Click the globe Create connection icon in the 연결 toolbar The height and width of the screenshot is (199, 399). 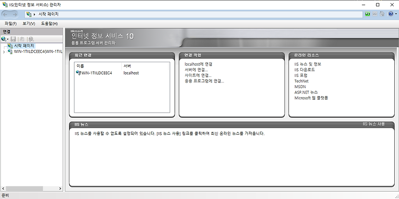pos(4,39)
